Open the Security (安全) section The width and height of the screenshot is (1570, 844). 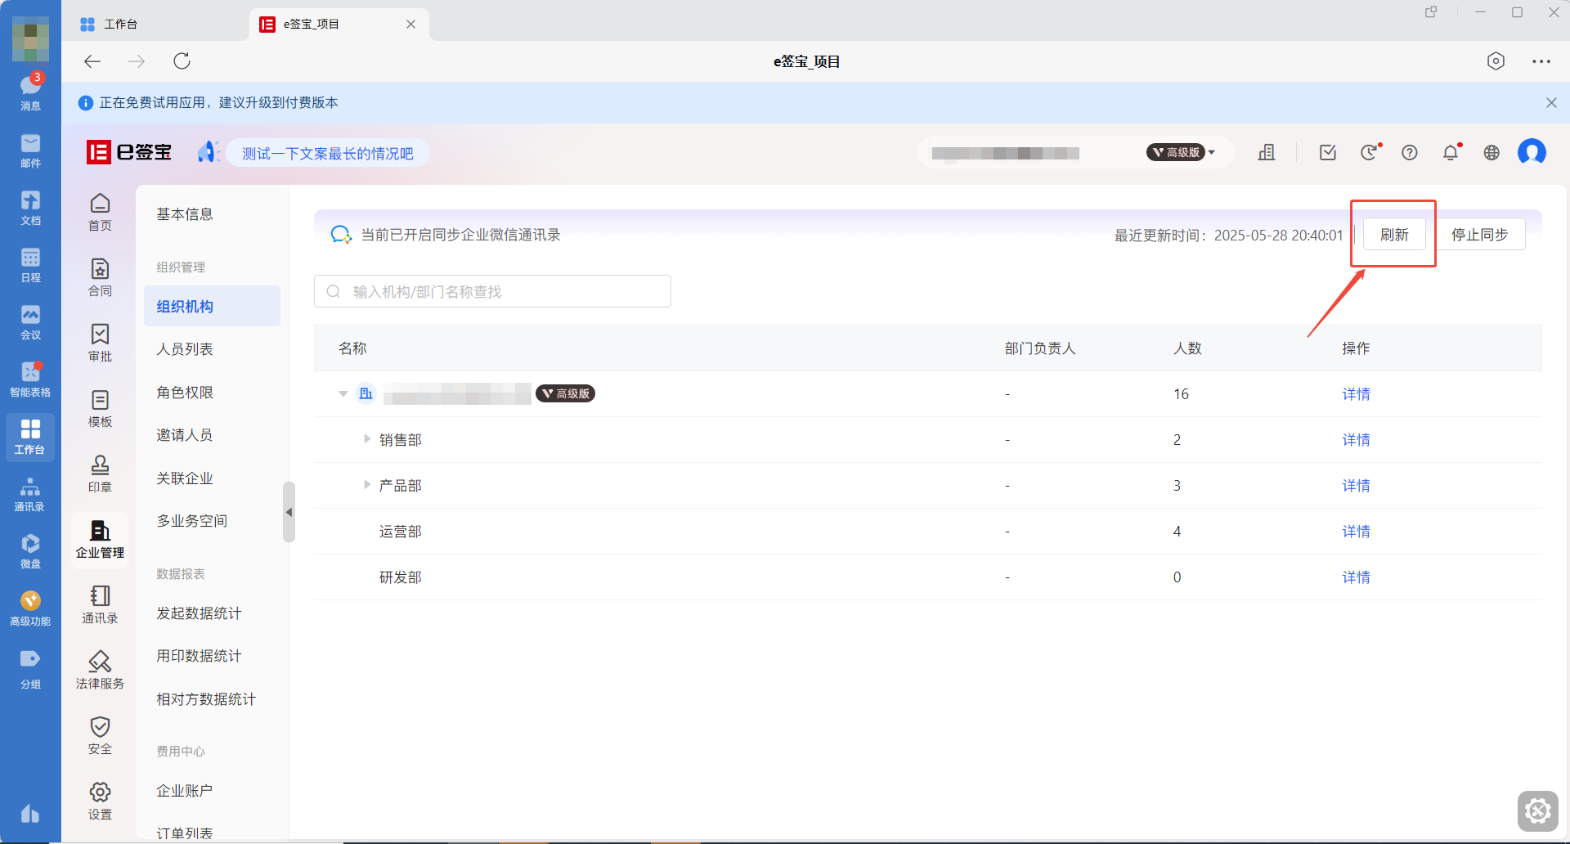pyautogui.click(x=100, y=736)
